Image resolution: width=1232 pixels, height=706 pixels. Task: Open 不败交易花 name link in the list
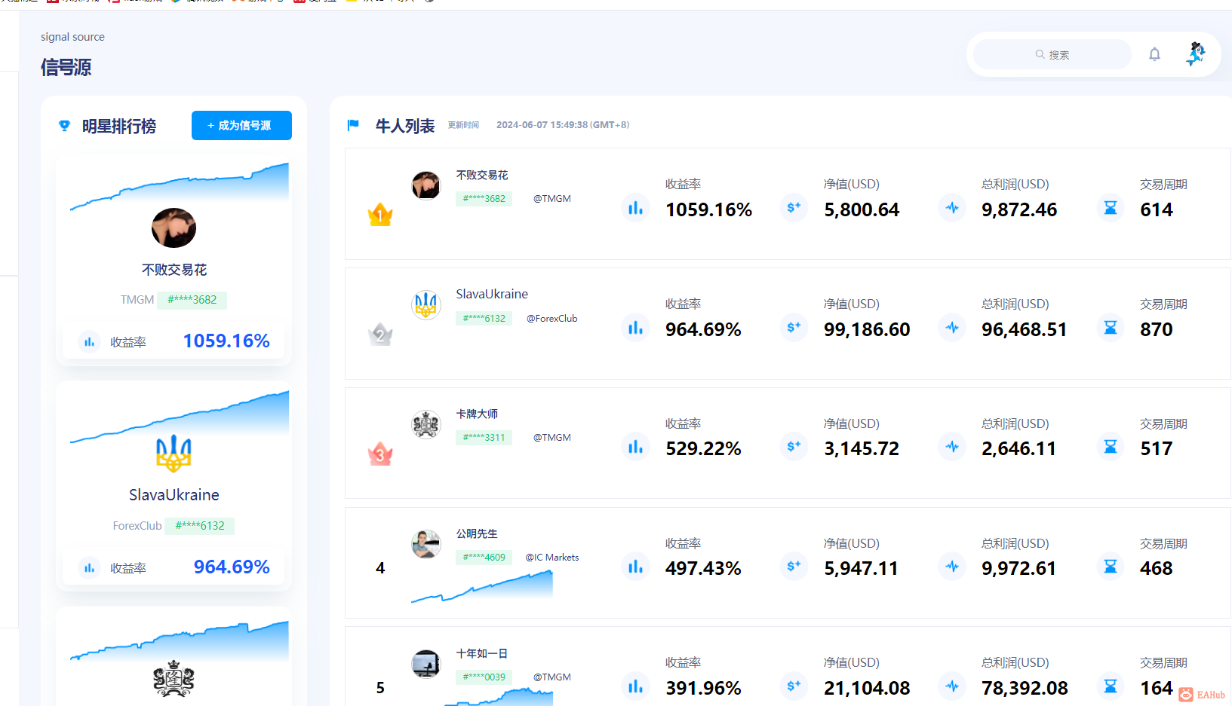(x=482, y=175)
